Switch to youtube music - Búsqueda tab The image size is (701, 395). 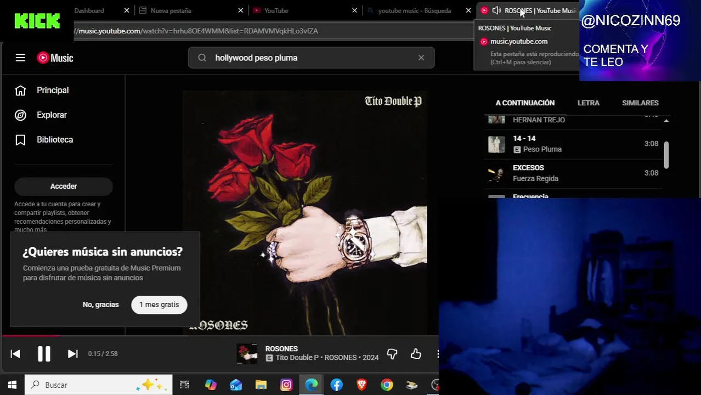(x=415, y=10)
